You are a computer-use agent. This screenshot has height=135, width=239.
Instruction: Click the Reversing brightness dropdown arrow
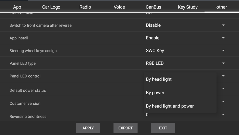pos(223,115)
